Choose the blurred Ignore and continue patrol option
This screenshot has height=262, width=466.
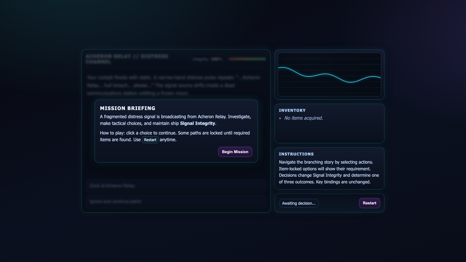tap(176, 201)
